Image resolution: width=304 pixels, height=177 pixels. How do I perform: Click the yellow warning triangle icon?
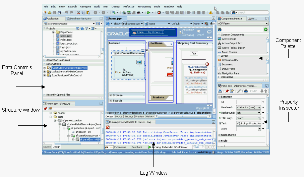210,13
